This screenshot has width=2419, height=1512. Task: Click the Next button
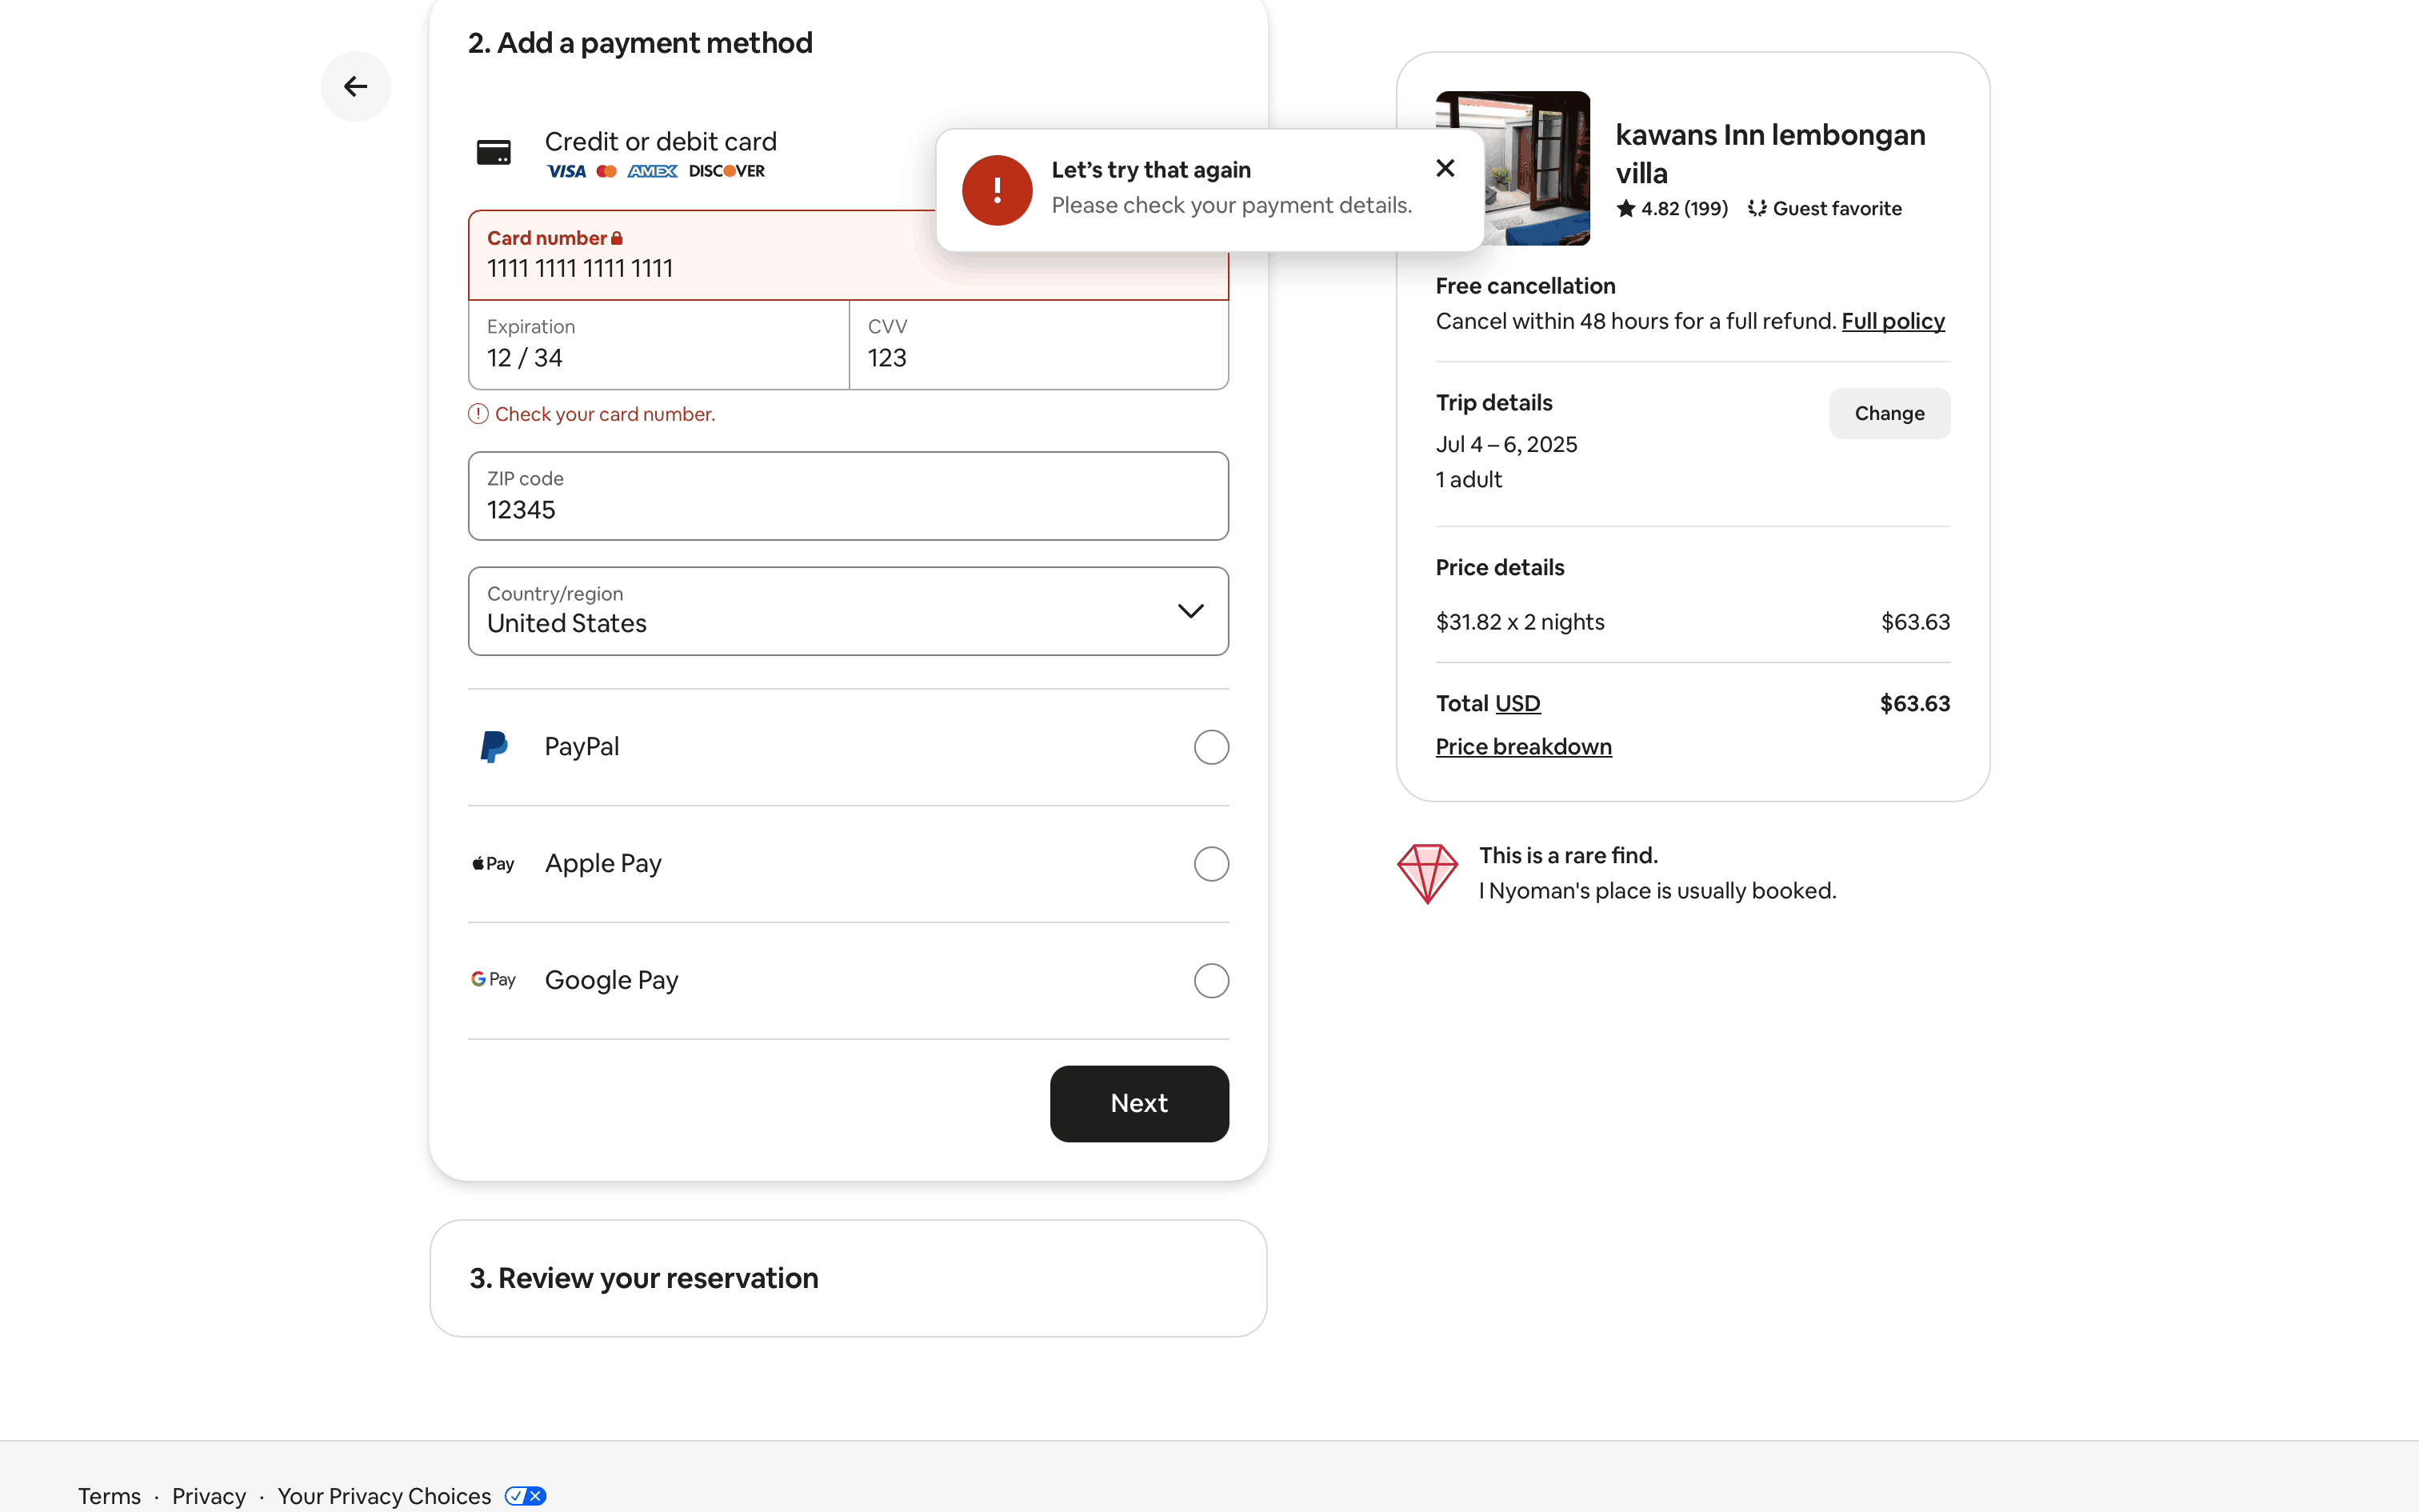point(1138,1103)
